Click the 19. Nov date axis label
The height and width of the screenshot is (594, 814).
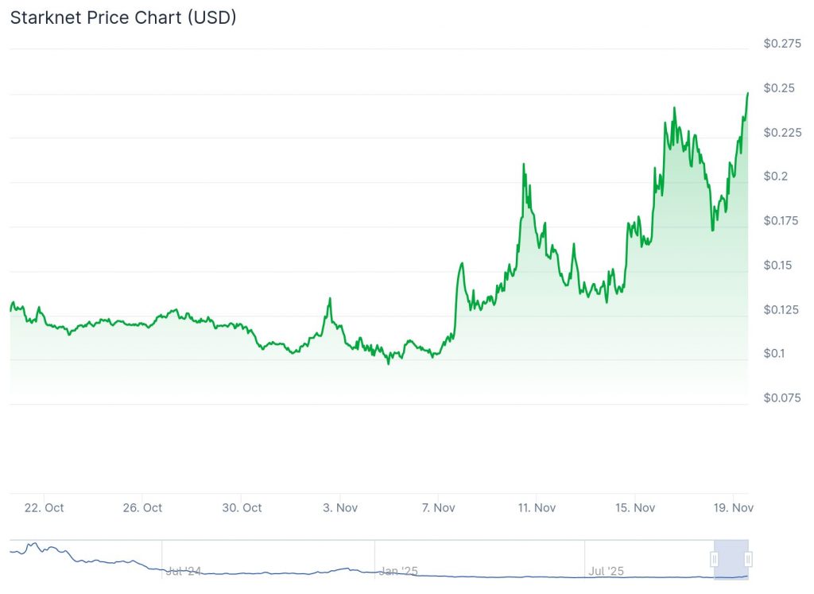[731, 507]
